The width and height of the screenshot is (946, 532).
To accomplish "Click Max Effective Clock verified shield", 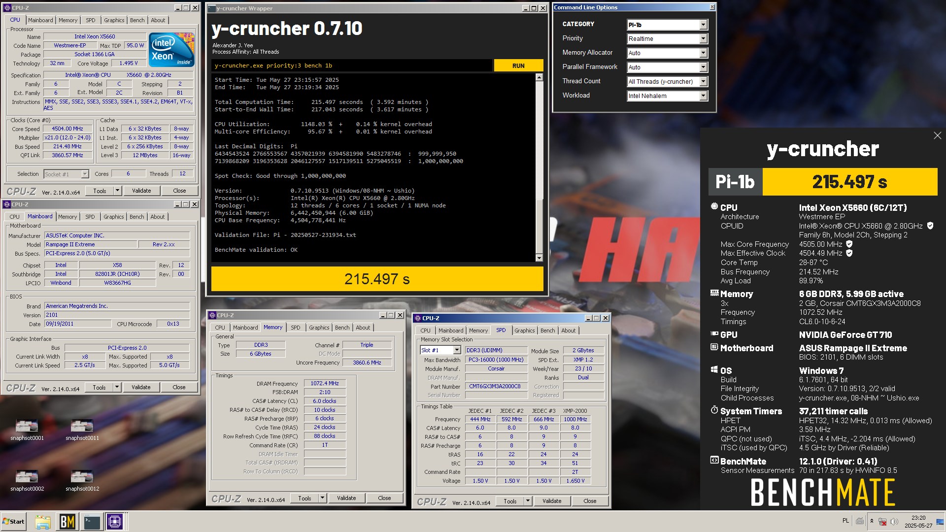I will [849, 253].
